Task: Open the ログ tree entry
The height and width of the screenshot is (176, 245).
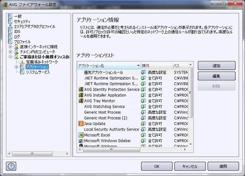Action: [17, 37]
